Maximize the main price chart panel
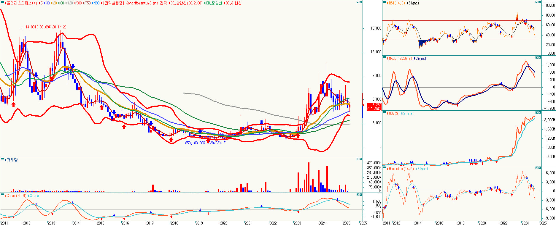This screenshot has width=556, height=226. coord(358,2)
